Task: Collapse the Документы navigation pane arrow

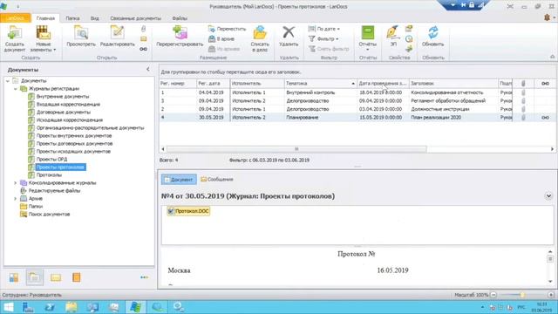Action: click(148, 70)
